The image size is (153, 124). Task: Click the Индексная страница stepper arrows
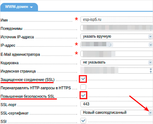[151, 71]
